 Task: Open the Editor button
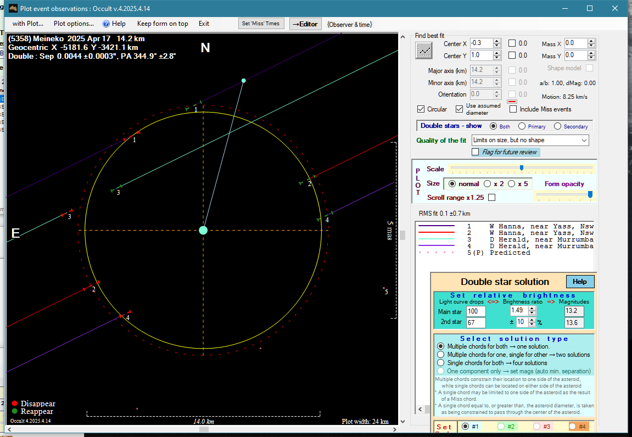click(305, 24)
